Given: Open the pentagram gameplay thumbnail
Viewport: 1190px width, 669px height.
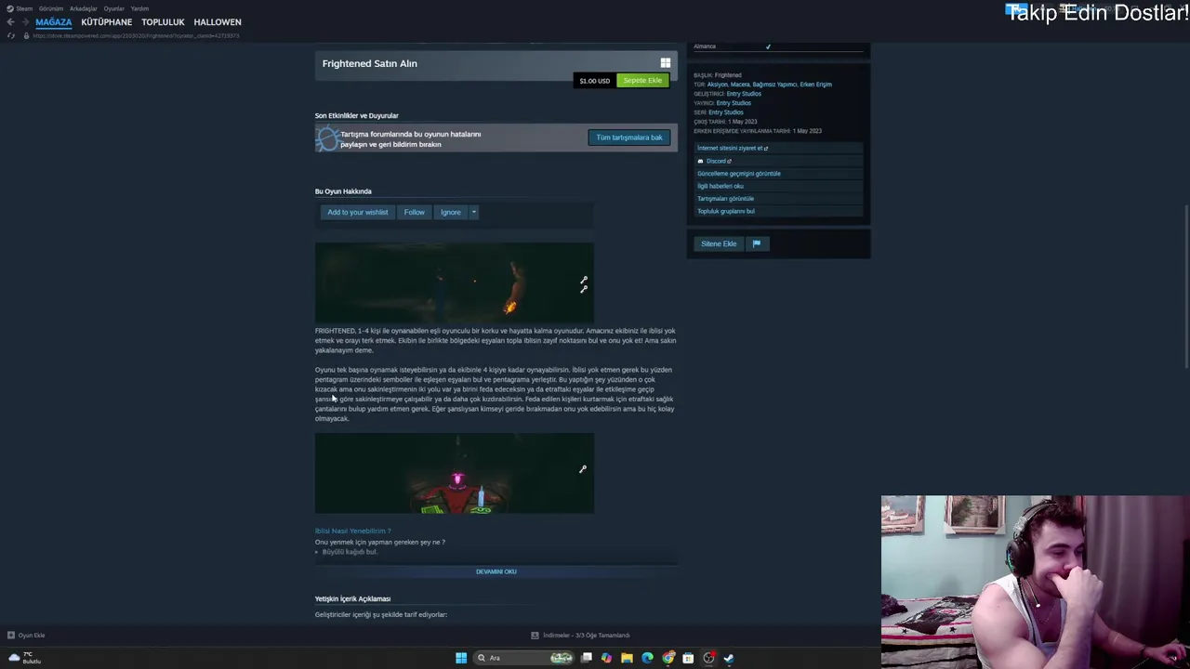Looking at the screenshot, I should tap(454, 473).
